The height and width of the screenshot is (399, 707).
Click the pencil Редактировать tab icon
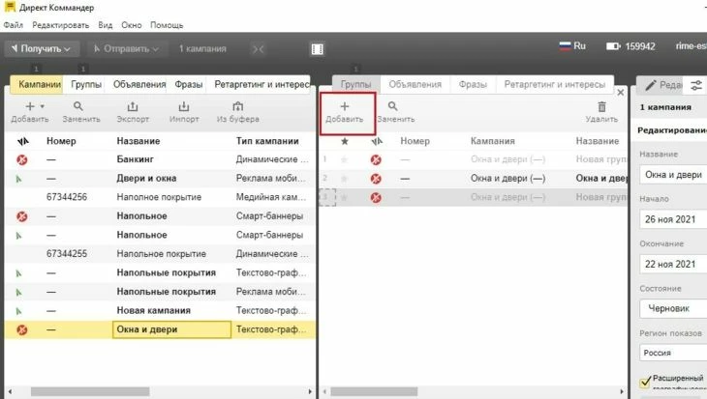click(x=650, y=85)
